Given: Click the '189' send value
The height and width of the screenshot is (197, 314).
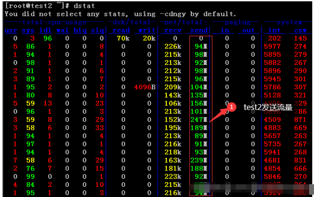Looking at the screenshot, I should tap(197, 128).
